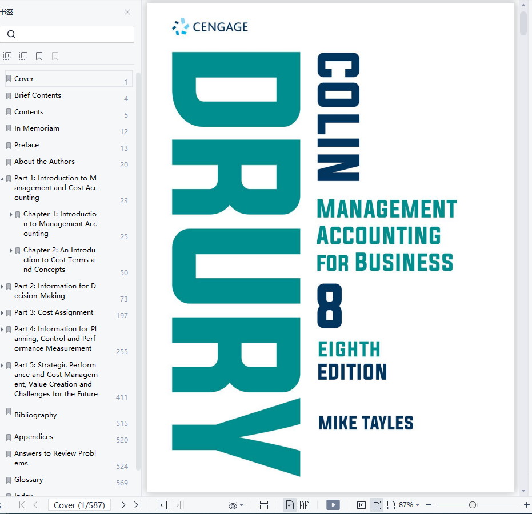Expand Part 3: Cost Assignment
Viewport: 532px width, 514px height.
point(2,313)
